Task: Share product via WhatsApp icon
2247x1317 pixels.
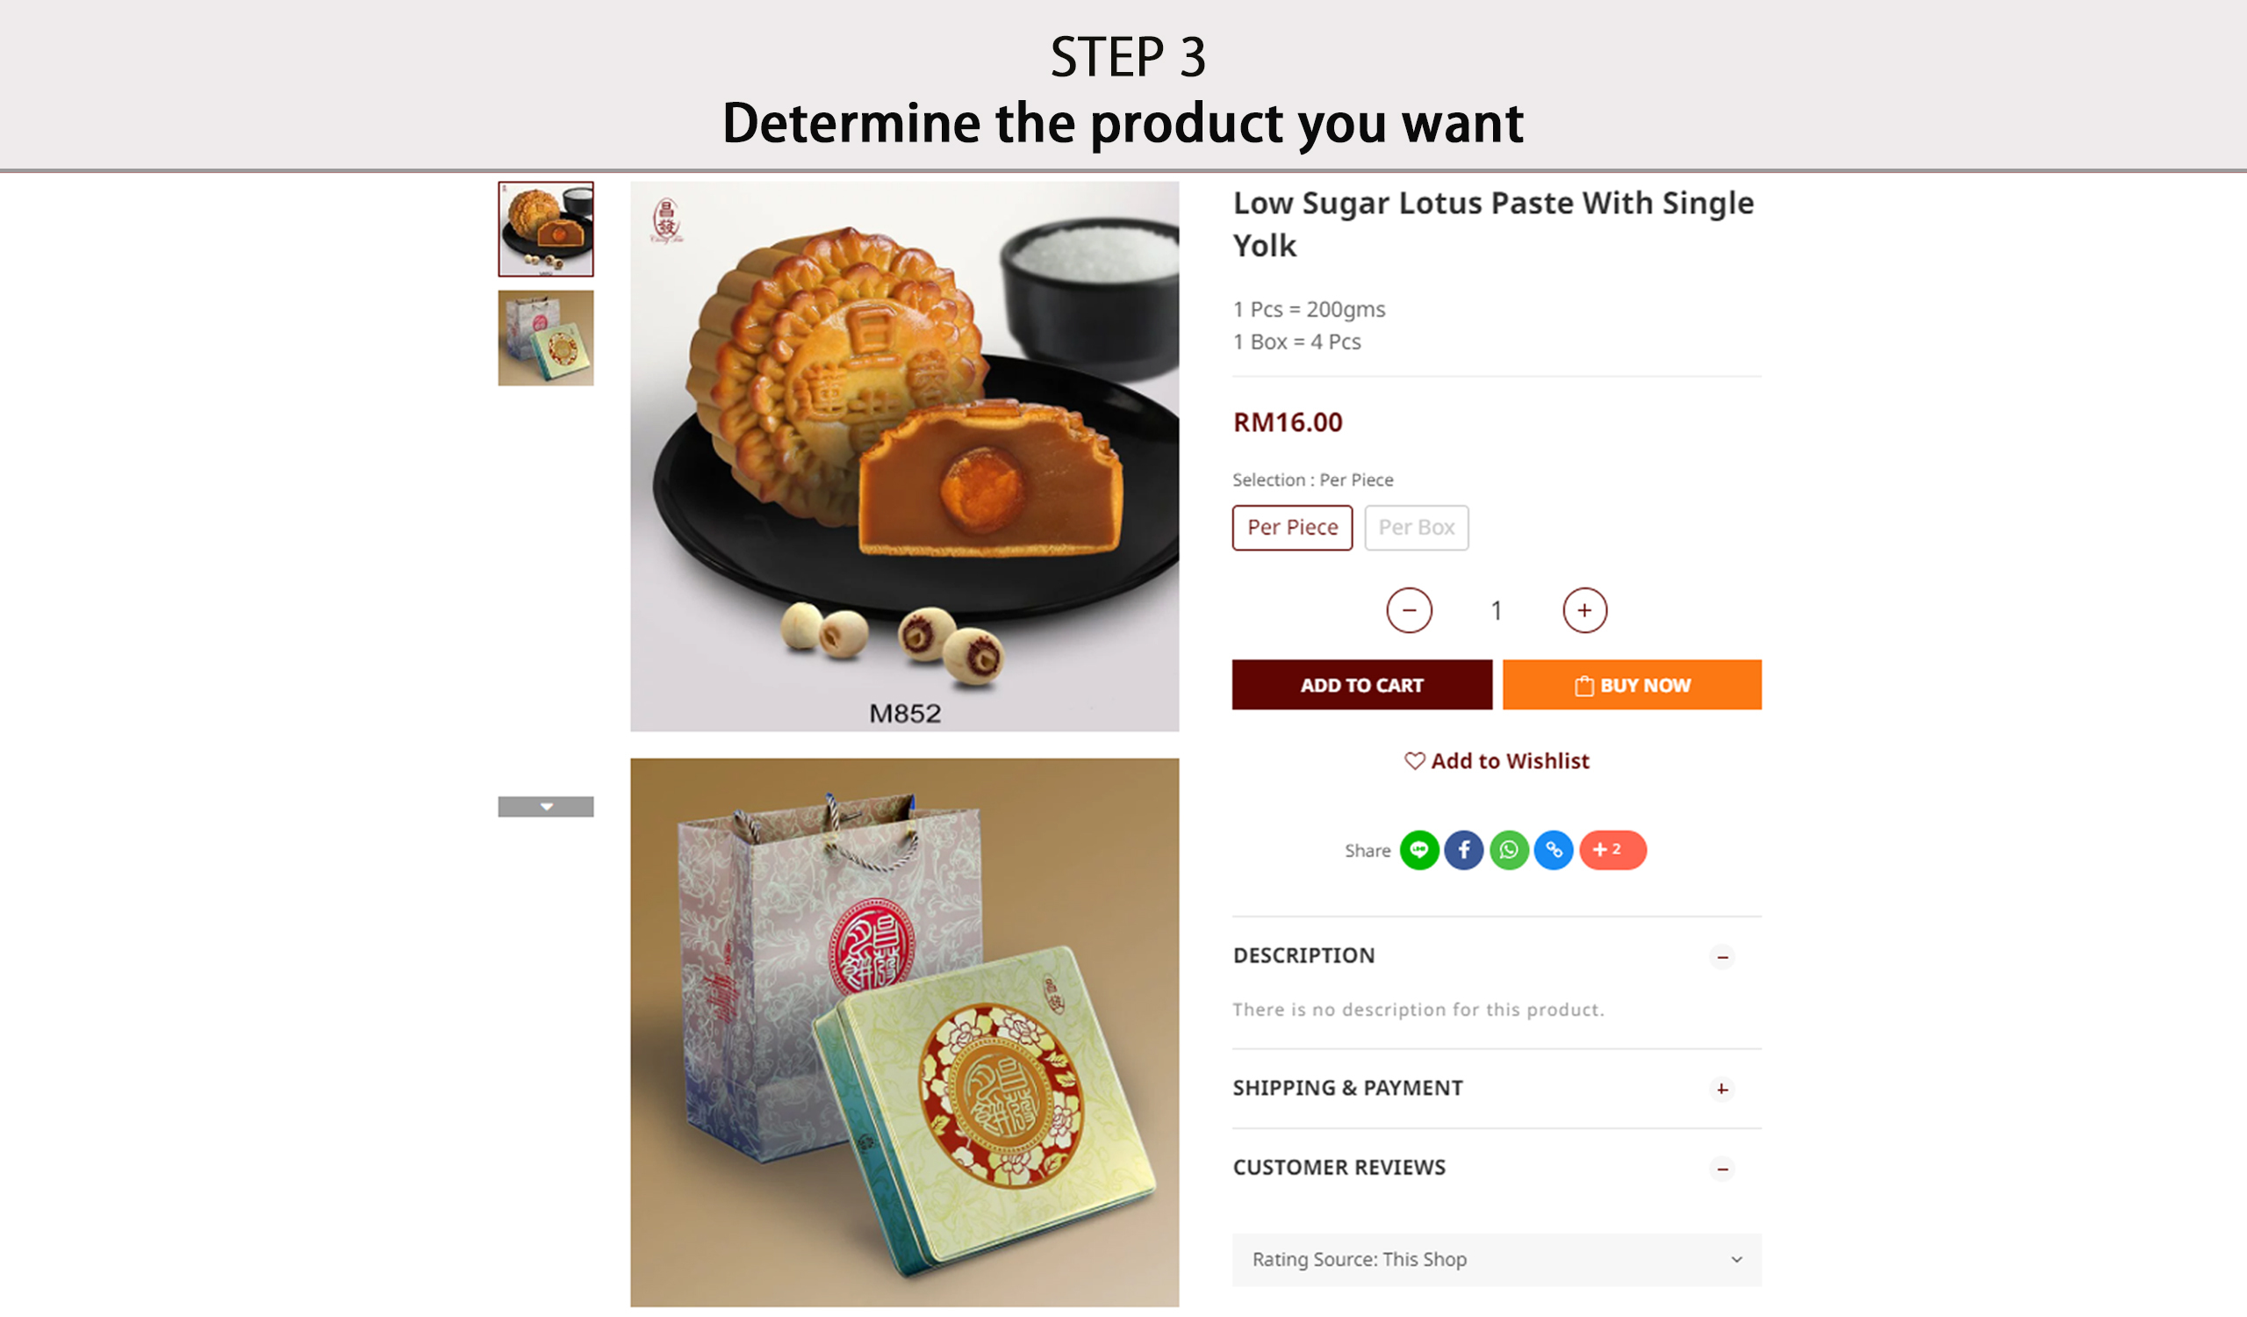Action: click(x=1509, y=850)
